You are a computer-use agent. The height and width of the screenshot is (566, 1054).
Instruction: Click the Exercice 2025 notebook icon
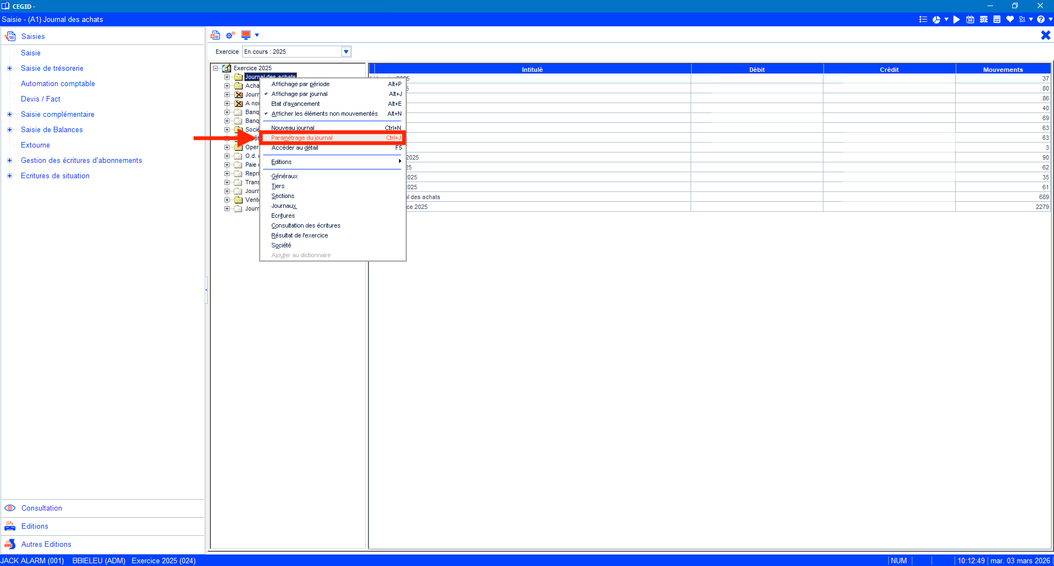[227, 68]
